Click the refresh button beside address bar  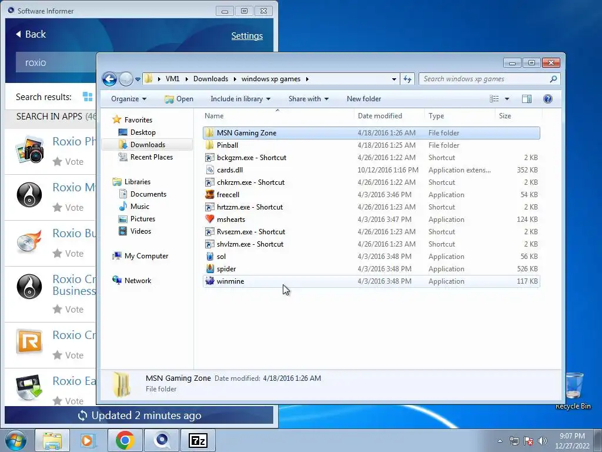[x=407, y=79]
